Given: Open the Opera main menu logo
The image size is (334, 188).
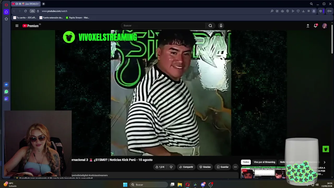Looking at the screenshot, I should (6, 4).
